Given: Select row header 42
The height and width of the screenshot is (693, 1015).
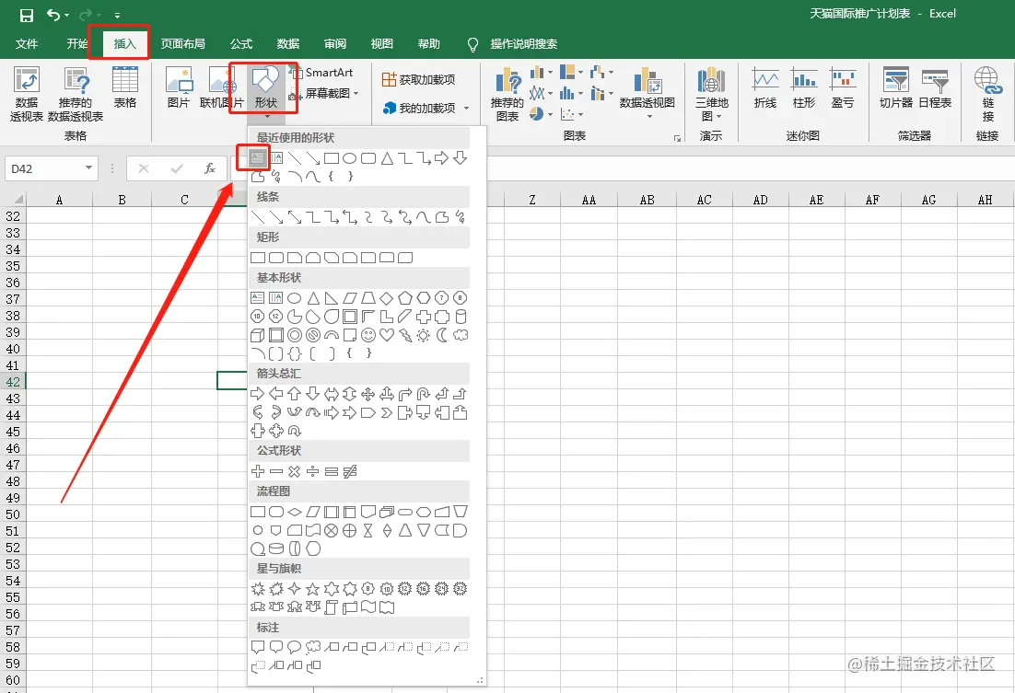Looking at the screenshot, I should (x=13, y=382).
